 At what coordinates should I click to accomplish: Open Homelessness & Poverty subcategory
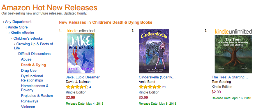[x=35, y=88]
